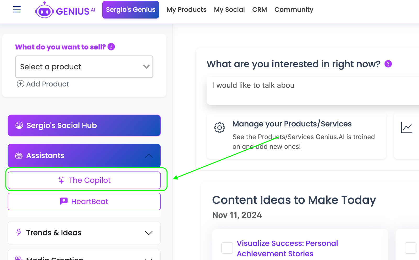Click the purple question mark help icon
The image size is (419, 260).
tap(388, 64)
